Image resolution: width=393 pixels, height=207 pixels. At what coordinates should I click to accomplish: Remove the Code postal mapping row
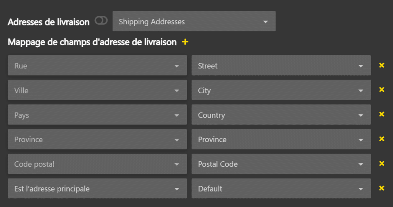click(x=381, y=164)
